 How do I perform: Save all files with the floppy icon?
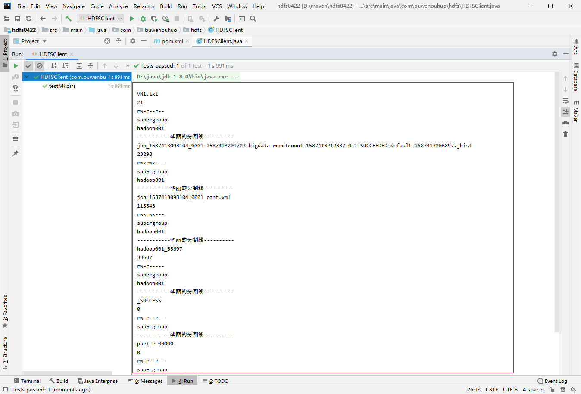tap(18, 19)
